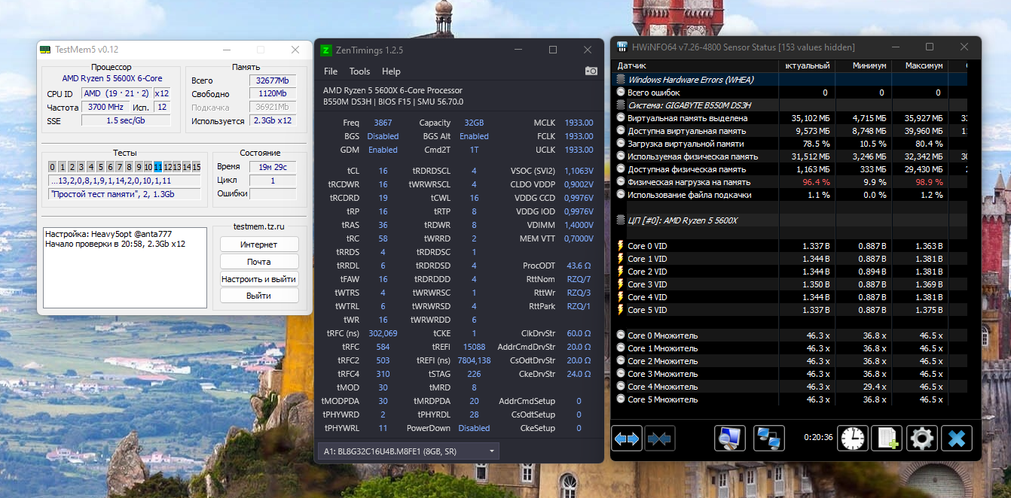Click the blue X close-sensors icon in HWiNFO
Viewport: 1011px width, 498px height.
957,438
